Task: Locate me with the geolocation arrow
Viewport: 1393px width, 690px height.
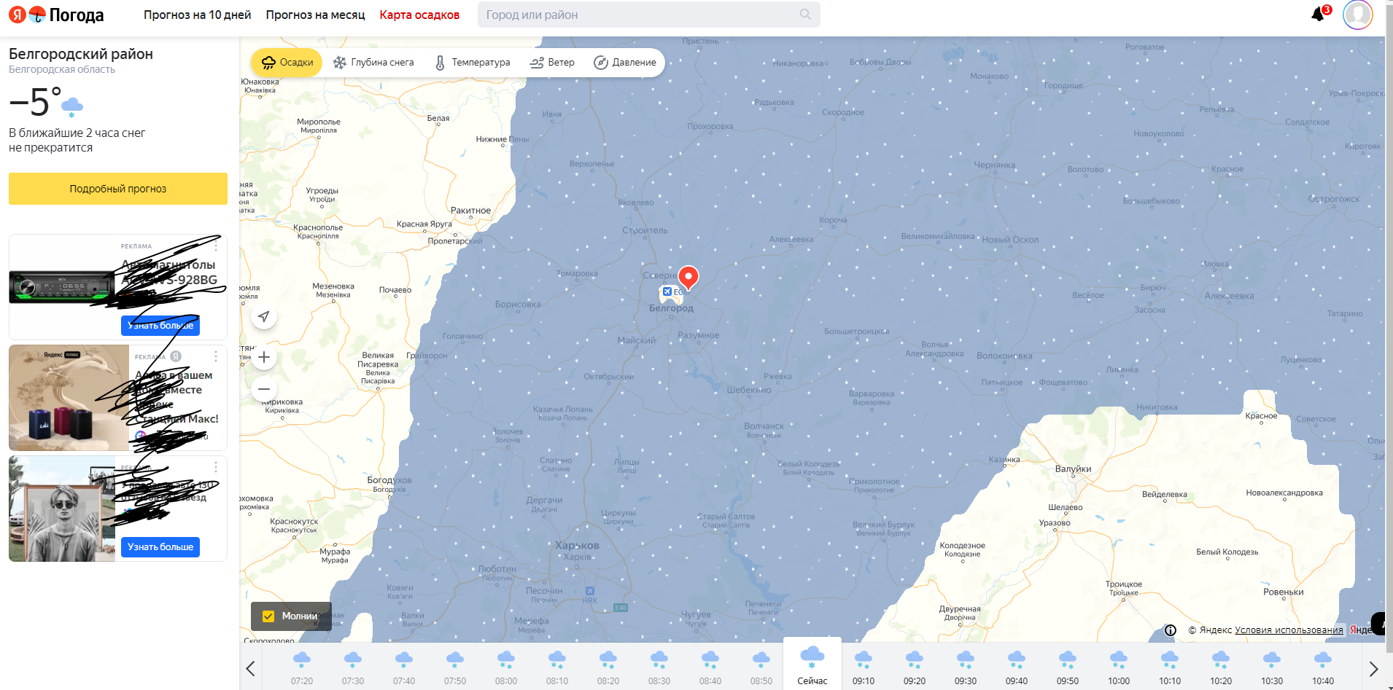Action: 264,316
